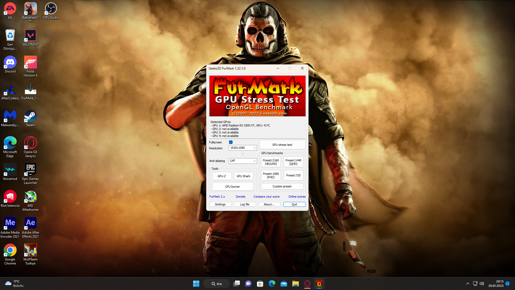Toggle the Fullscreen checkbox
This screenshot has width=515, height=290.
[231, 142]
